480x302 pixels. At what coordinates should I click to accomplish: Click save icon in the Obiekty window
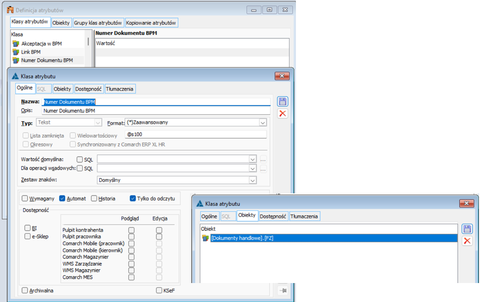[x=467, y=229]
